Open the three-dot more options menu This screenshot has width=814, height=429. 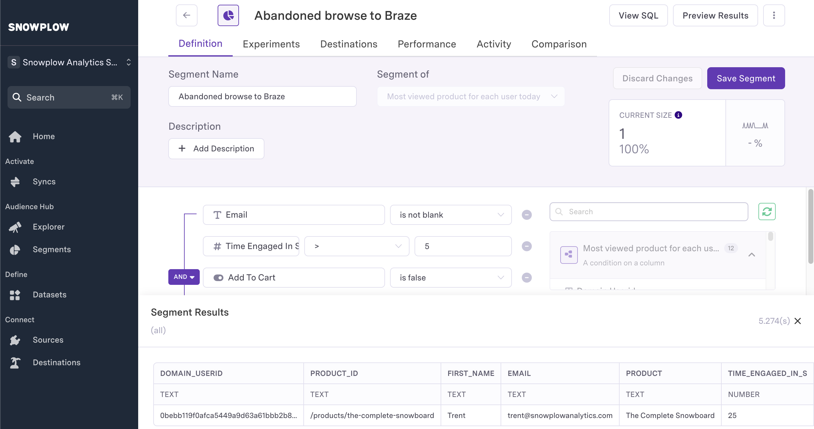coord(773,15)
